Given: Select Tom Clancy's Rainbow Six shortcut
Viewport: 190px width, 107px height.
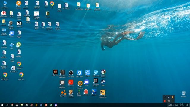Looking at the screenshot, I should pyautogui.click(x=63, y=74).
